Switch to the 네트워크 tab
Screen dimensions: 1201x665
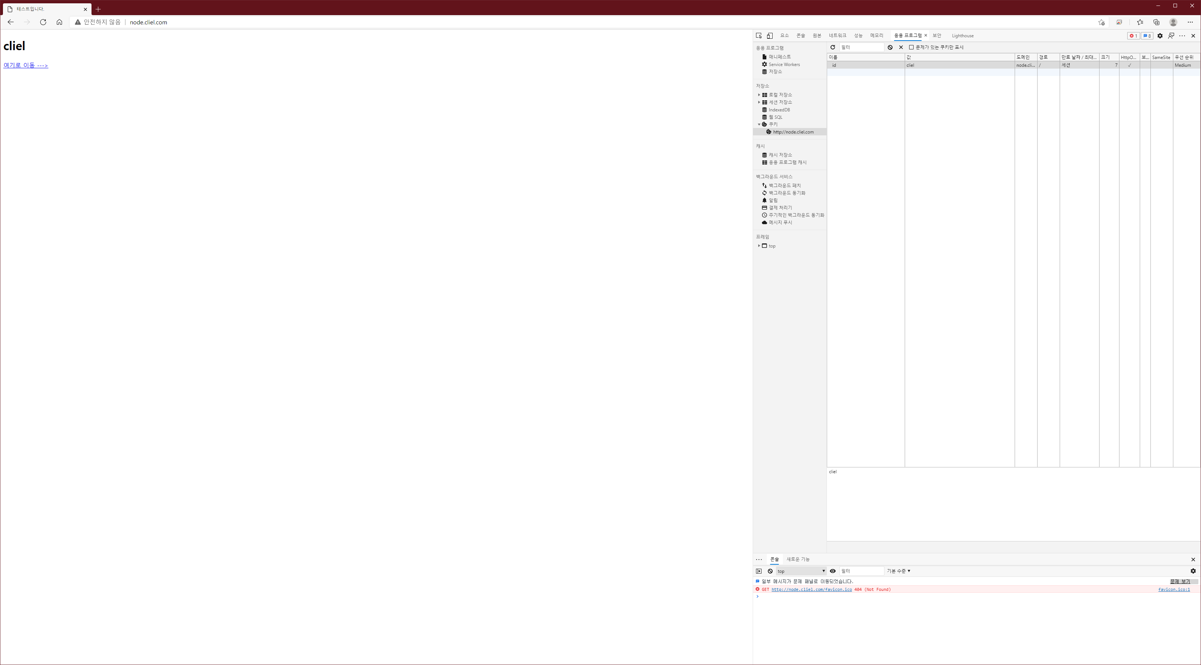[x=837, y=35]
